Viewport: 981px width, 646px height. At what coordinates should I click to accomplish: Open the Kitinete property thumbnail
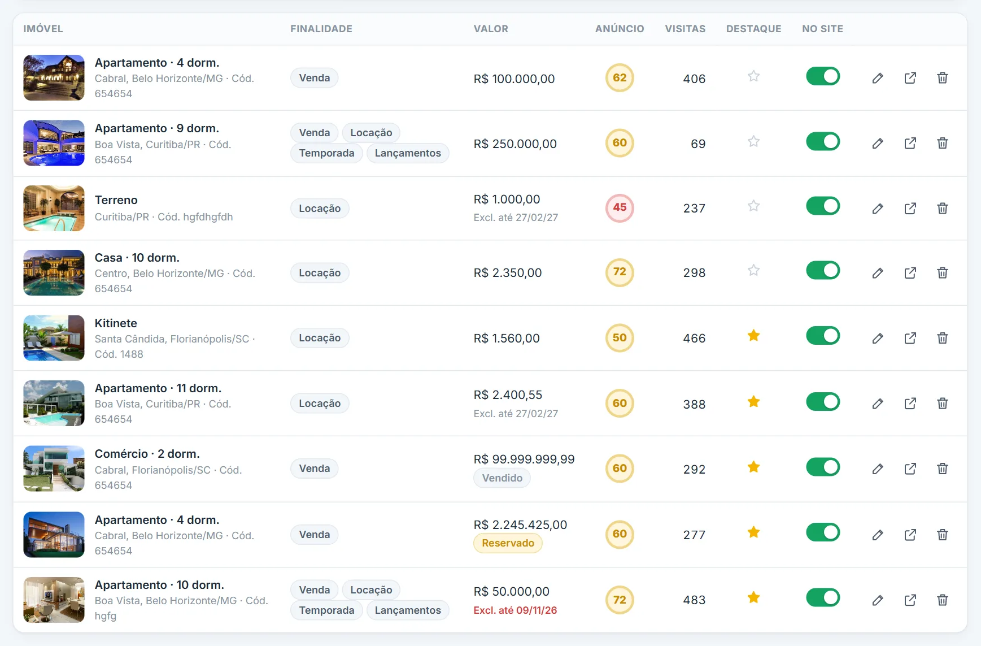pyautogui.click(x=54, y=338)
